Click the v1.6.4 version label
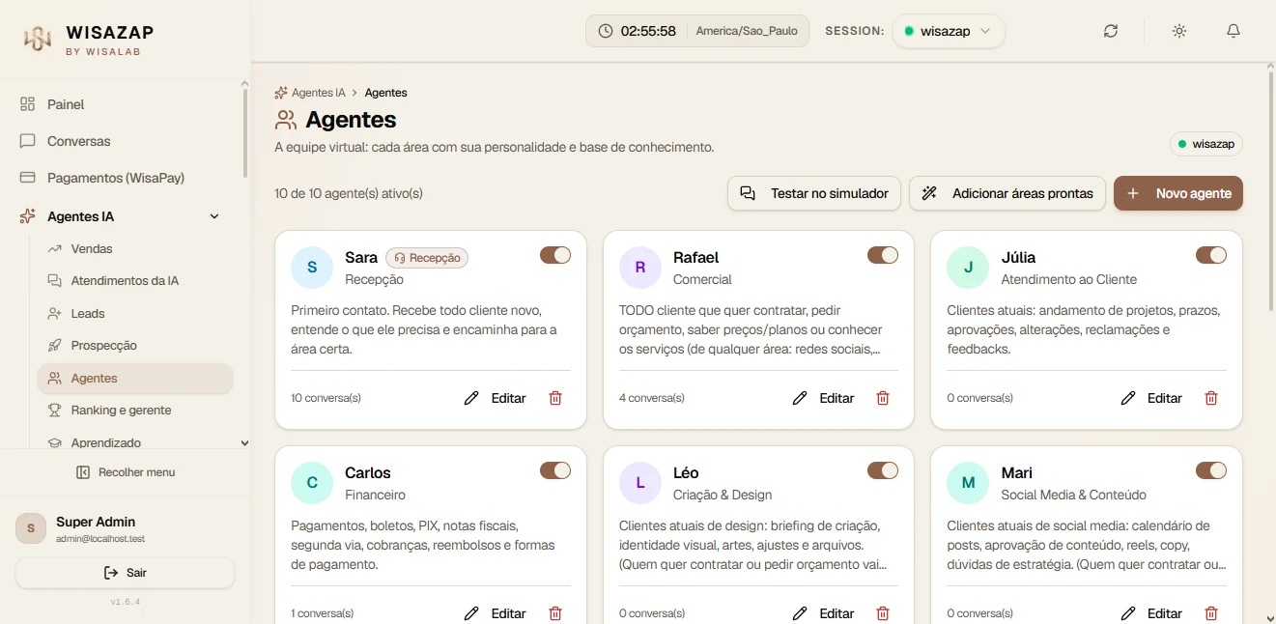Viewport: 1276px width, 624px height. click(x=126, y=602)
